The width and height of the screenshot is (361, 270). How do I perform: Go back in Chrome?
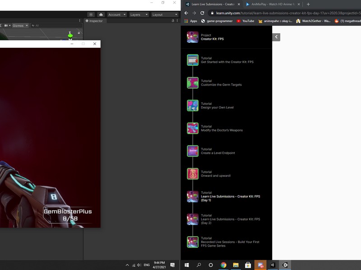coord(186,13)
